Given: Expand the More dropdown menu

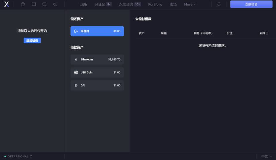Looking at the screenshot, I should click(190, 4).
